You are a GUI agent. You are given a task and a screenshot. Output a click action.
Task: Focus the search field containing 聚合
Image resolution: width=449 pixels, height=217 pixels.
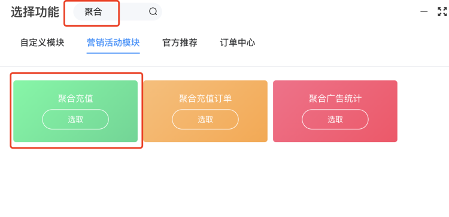118,12
